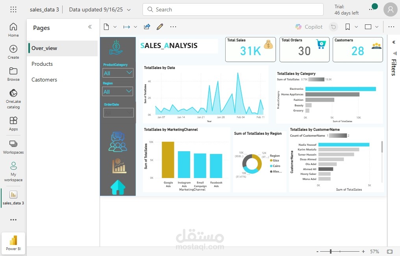The image size is (400, 256).
Task: Click Giza legend item
Action: [x=274, y=161]
